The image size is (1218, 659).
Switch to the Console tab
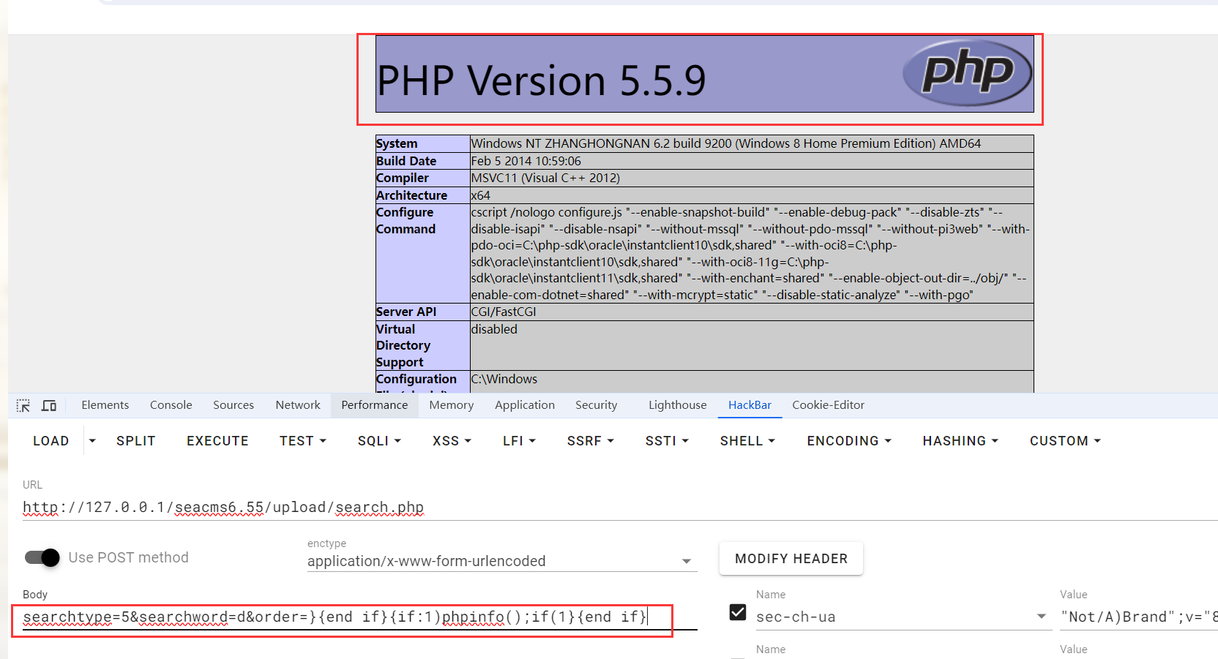171,405
